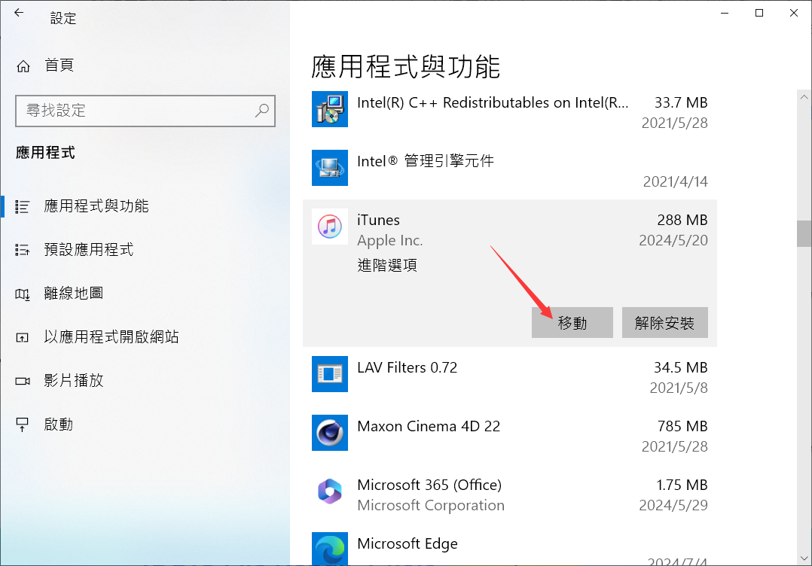Image resolution: width=812 pixels, height=566 pixels.
Task: Click the iTunes music note icon
Action: tap(330, 227)
